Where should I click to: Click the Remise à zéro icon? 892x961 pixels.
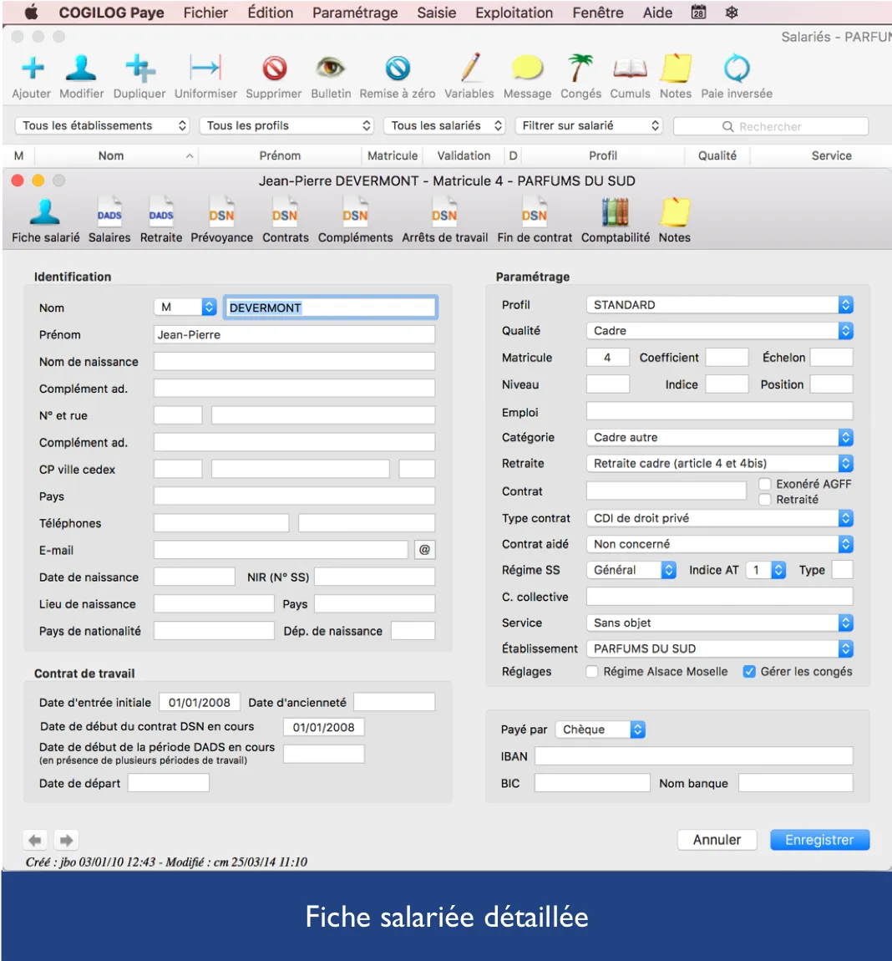[x=398, y=68]
